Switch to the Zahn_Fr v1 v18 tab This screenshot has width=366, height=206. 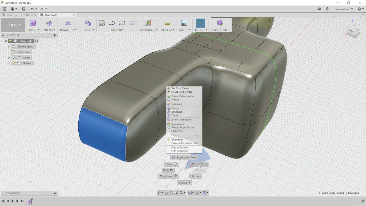(x=17, y=15)
